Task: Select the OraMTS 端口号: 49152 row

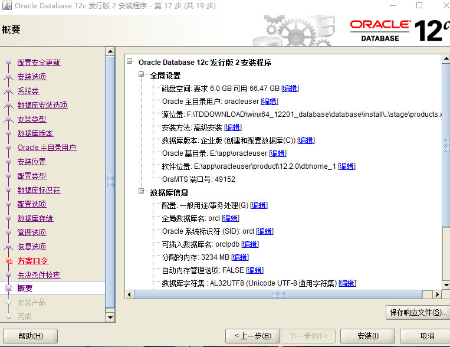Action: point(199,179)
